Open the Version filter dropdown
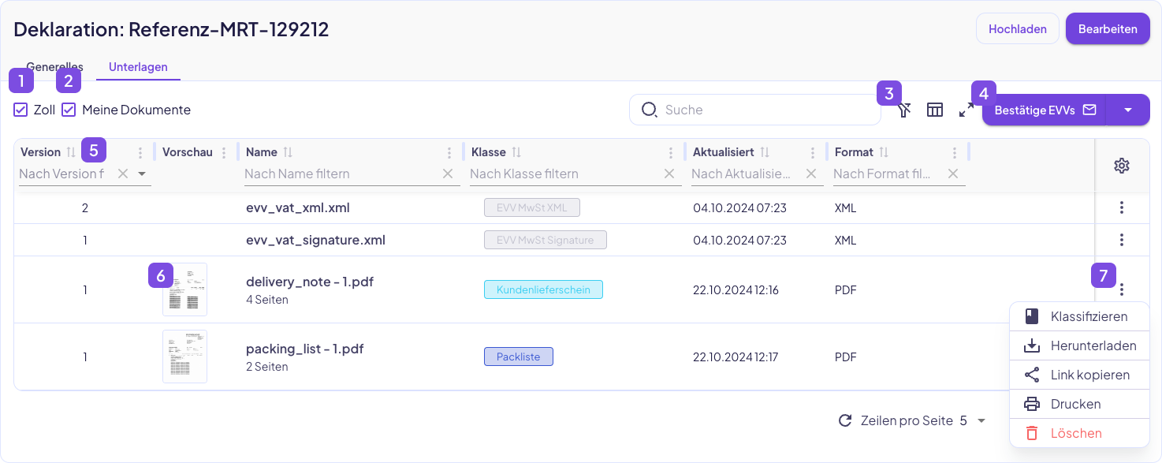The height and width of the screenshot is (463, 1162). (142, 174)
